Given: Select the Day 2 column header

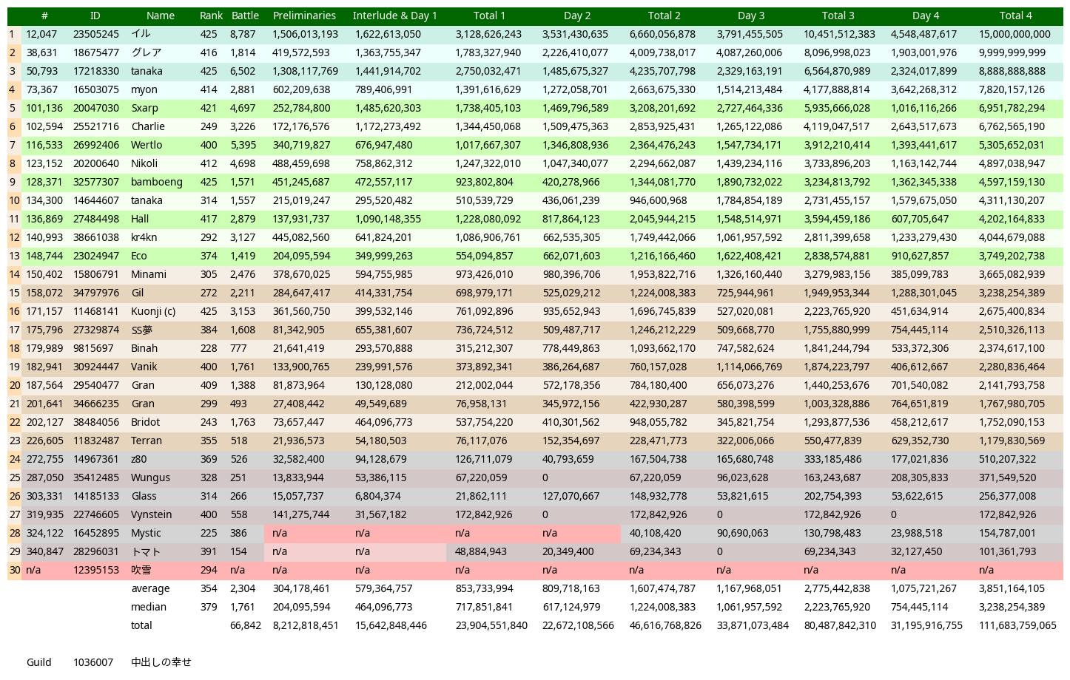Looking at the screenshot, I should (x=577, y=16).
